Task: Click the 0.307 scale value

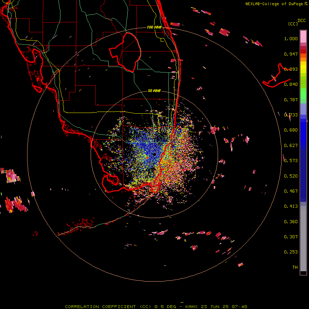Action: 291,237
